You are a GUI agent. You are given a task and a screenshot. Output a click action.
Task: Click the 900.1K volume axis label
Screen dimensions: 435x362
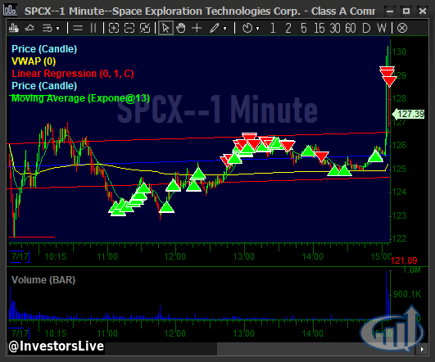point(407,294)
